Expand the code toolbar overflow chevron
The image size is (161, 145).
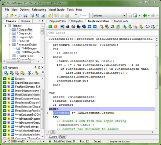point(157,26)
